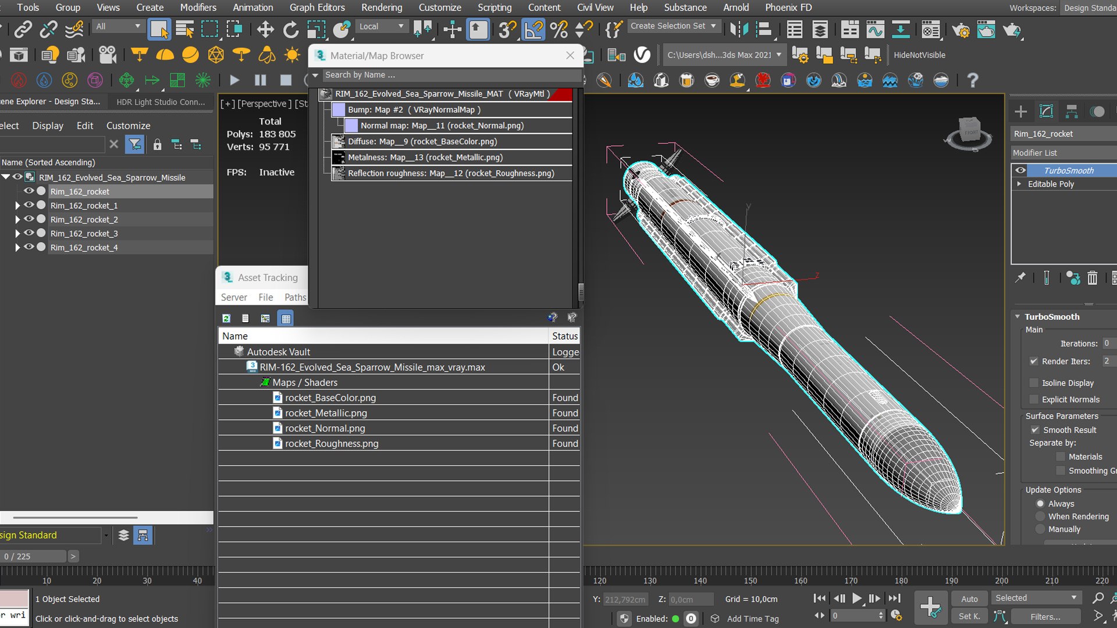
Task: Select the Move tool in main toolbar
Action: pos(265,29)
